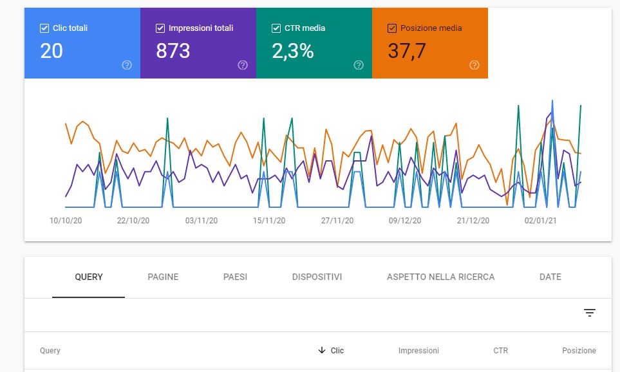Image resolution: width=620 pixels, height=372 pixels.
Task: Click the 15/11/20 date label on chart
Action: coord(269,221)
